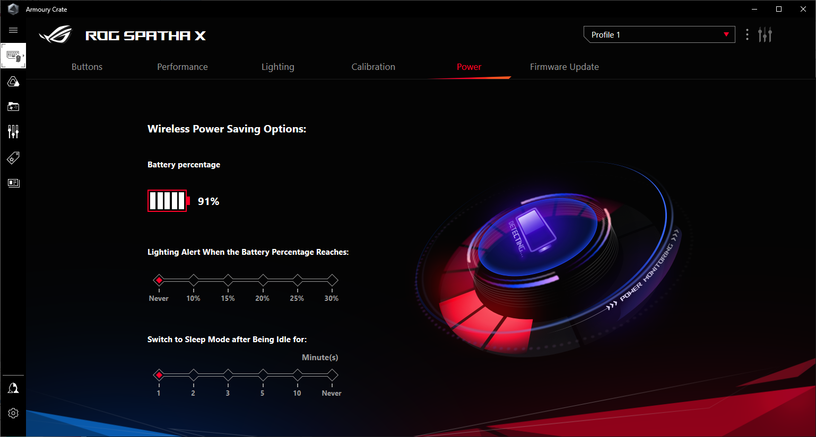Click the ROG SPATHA X device title
The width and height of the screenshot is (816, 437).
[x=145, y=35]
